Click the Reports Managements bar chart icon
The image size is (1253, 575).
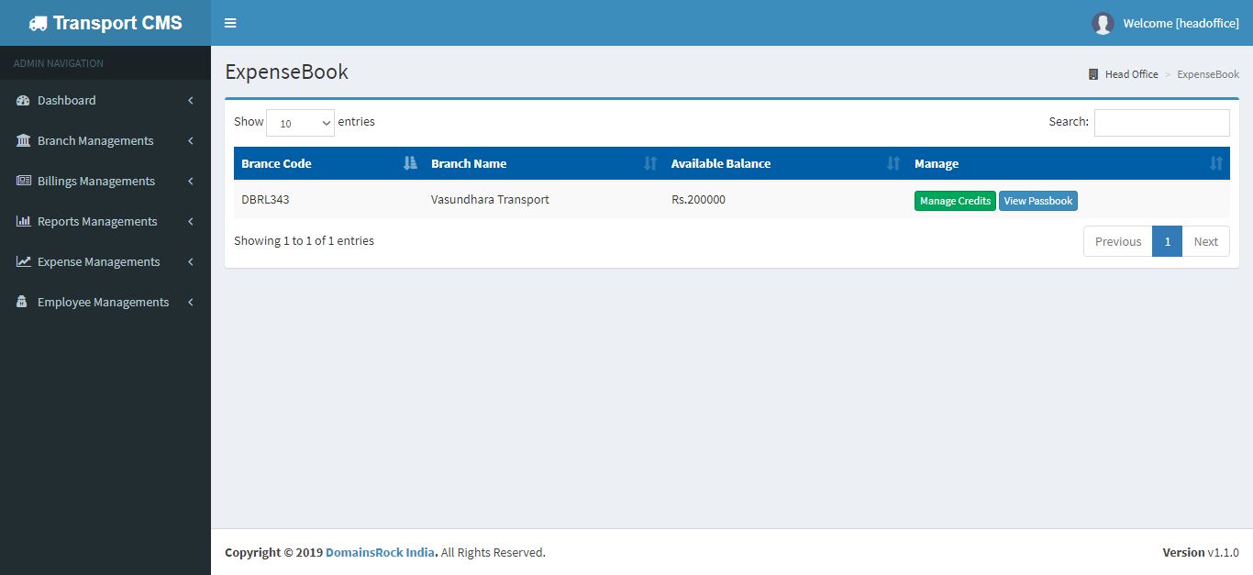[23, 221]
